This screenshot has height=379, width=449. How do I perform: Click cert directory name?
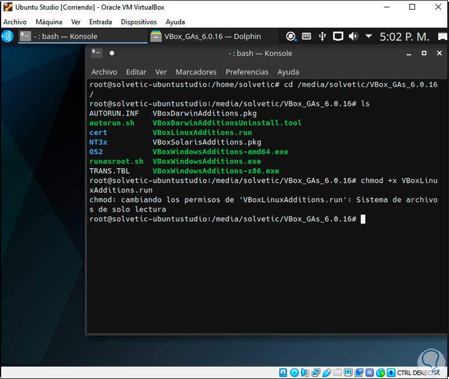coord(98,133)
